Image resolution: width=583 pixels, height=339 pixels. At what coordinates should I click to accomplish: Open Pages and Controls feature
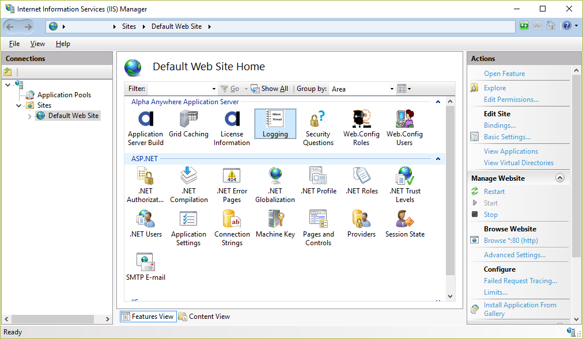(x=318, y=228)
